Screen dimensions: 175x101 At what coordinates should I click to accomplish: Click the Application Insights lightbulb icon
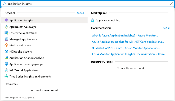click(x=7, y=20)
